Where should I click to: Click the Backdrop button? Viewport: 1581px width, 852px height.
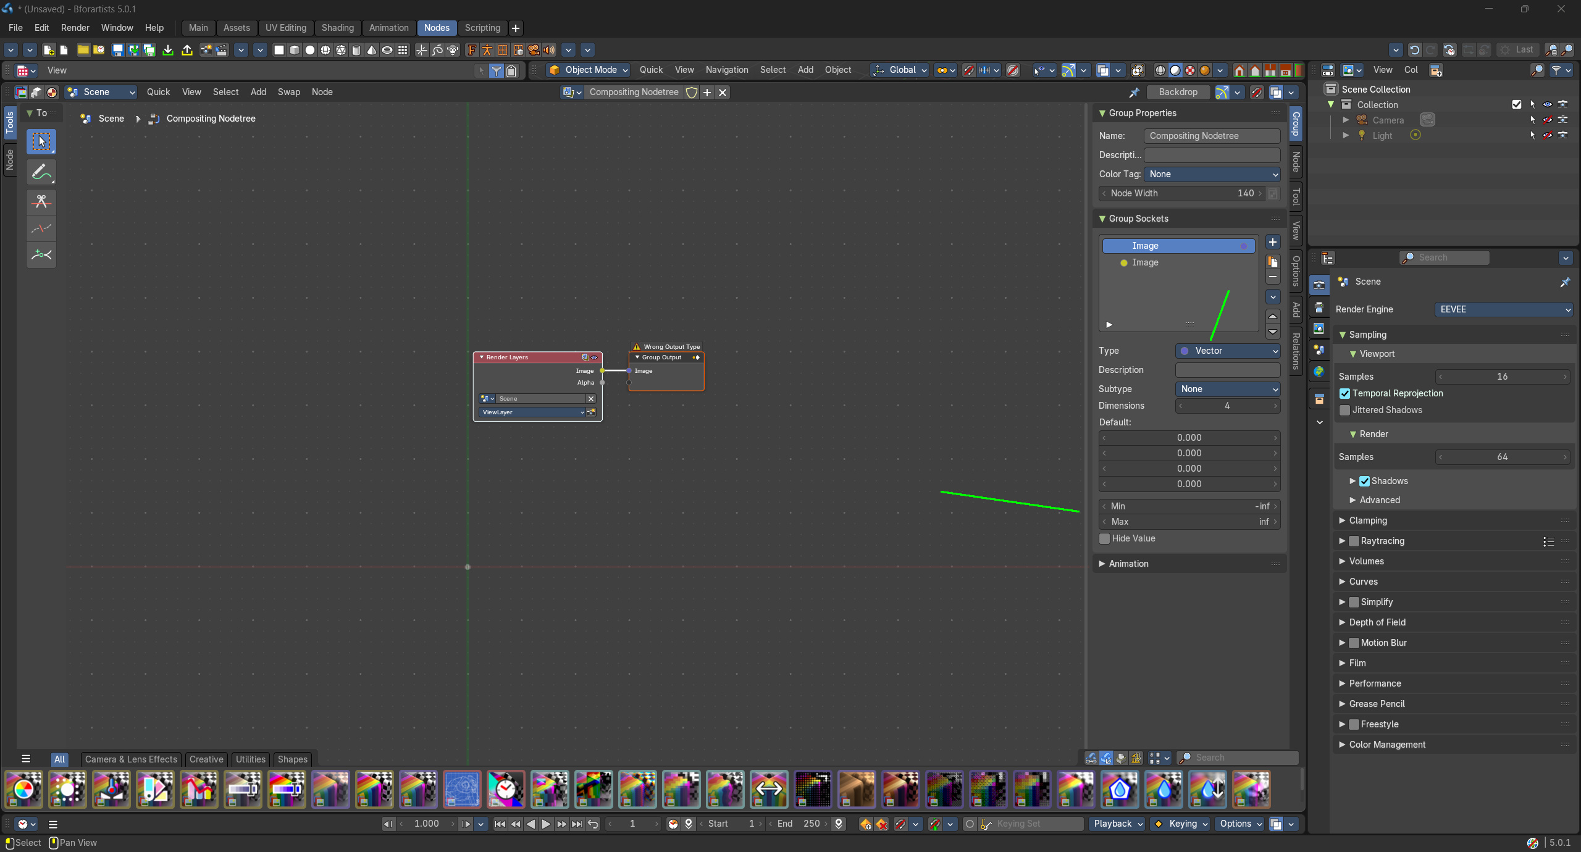[x=1178, y=92]
